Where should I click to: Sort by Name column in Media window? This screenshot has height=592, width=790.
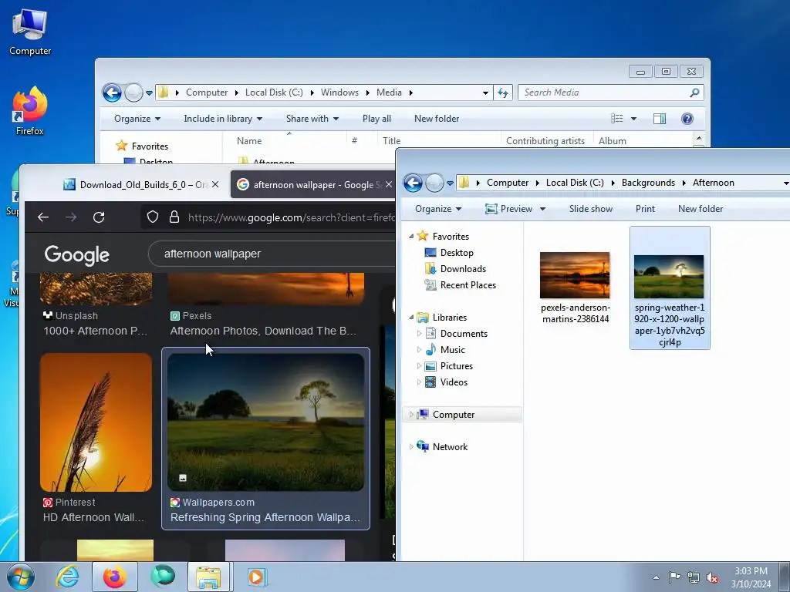click(249, 141)
